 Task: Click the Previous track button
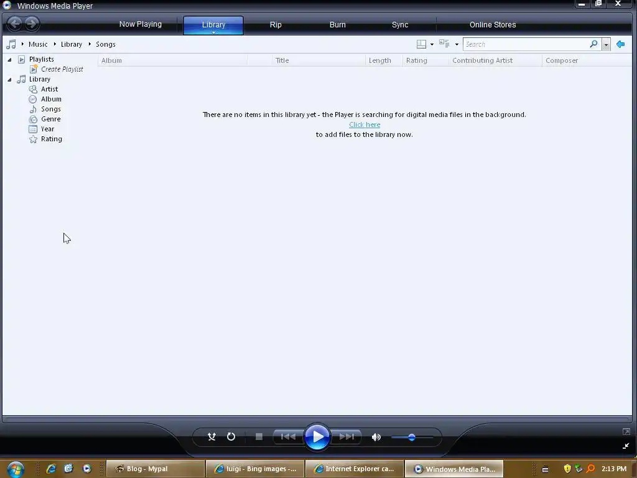(x=288, y=437)
